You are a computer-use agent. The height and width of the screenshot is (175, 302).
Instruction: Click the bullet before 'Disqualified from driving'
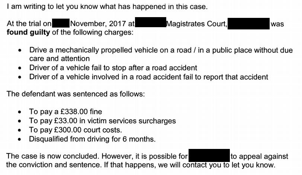coord(20,139)
